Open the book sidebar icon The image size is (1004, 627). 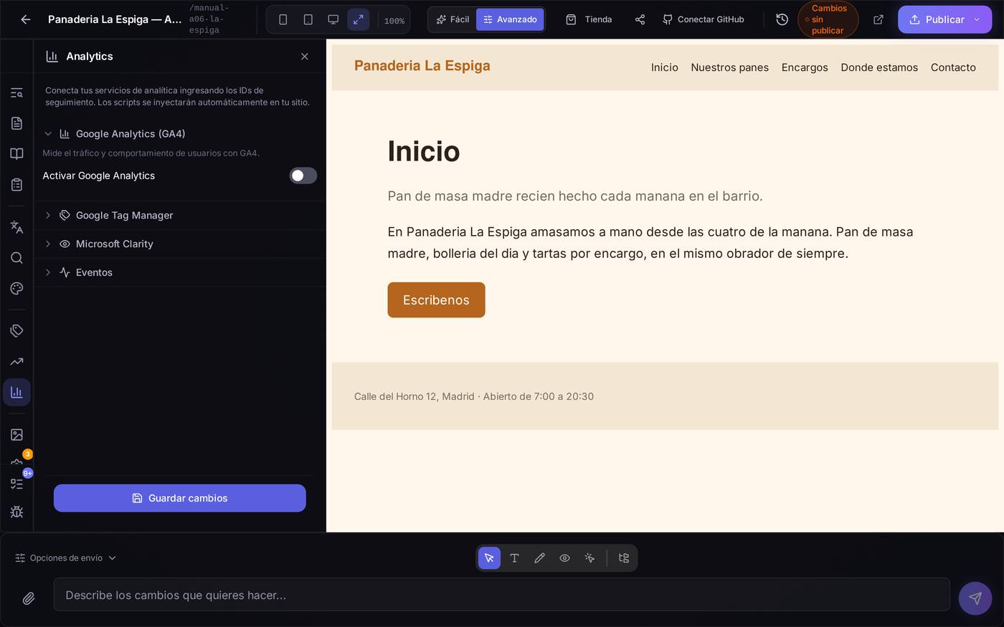pyautogui.click(x=16, y=153)
